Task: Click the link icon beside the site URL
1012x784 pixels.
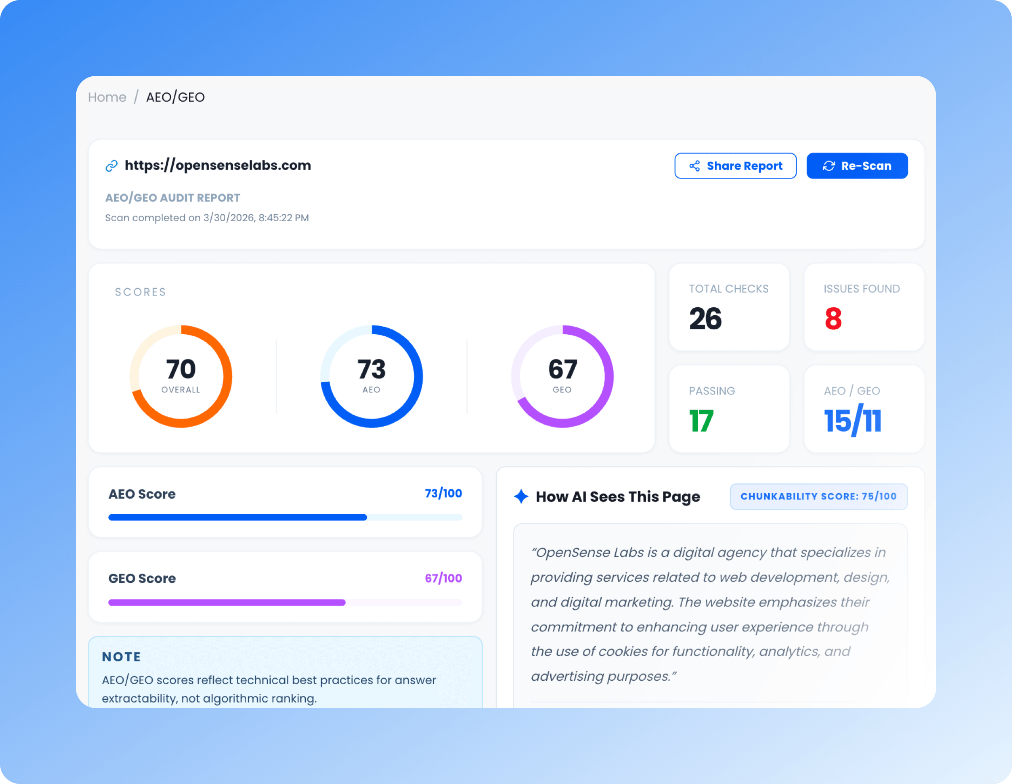Action: point(111,166)
